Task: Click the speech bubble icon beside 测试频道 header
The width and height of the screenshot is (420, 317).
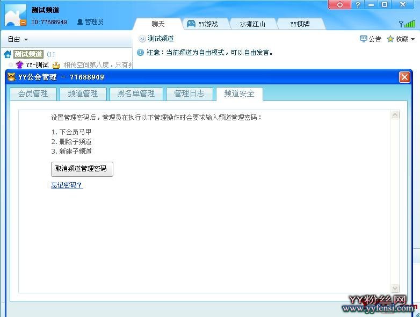Action: 142,39
